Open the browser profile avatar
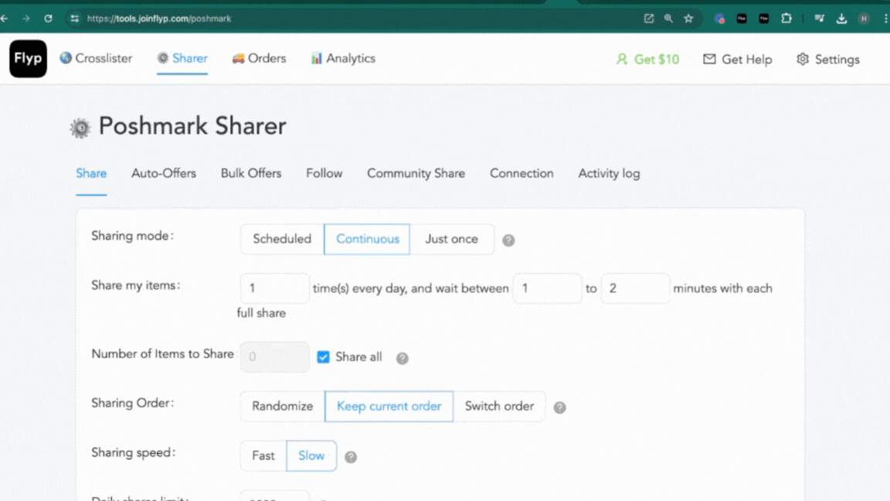This screenshot has height=501, width=890. (x=864, y=19)
